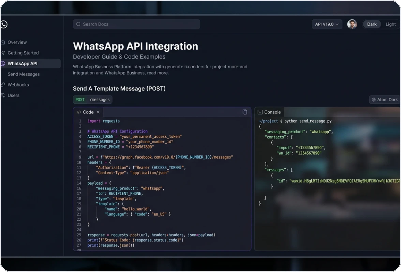Click the console "id" wamid line
Viewport: 401px width, 272px height.
(338, 181)
